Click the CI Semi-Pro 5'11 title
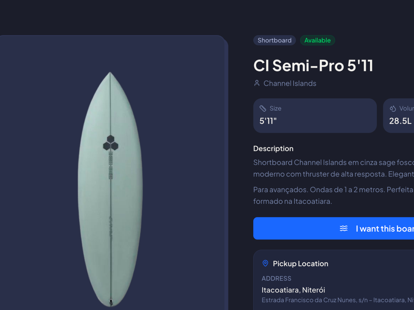Viewport: 414px width, 310px height. pos(313,66)
